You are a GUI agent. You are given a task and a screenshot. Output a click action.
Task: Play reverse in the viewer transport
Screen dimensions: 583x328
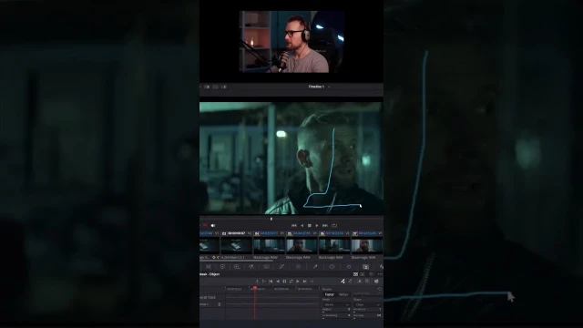click(x=302, y=225)
